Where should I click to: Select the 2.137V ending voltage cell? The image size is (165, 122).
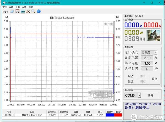64,115
